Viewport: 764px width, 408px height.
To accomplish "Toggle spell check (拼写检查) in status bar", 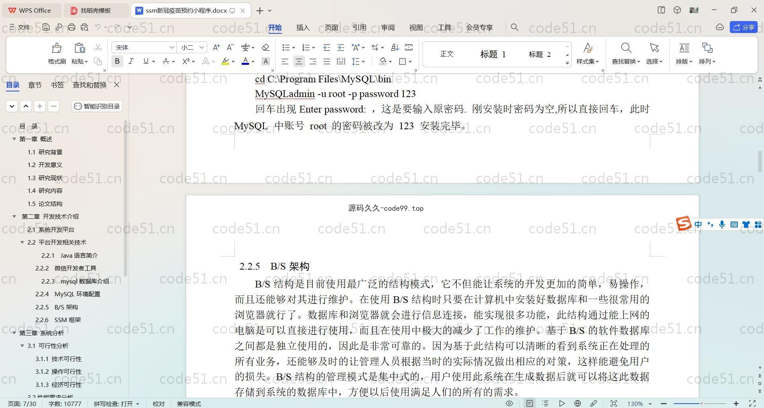I will 117,404.
